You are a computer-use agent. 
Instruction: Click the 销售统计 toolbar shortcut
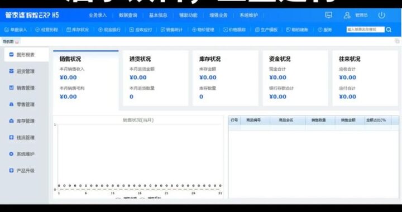coord(171,30)
